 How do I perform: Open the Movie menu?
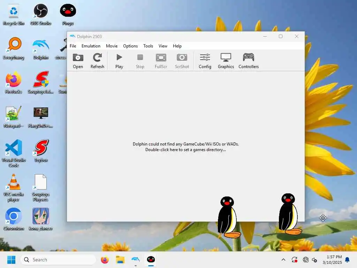(x=112, y=46)
